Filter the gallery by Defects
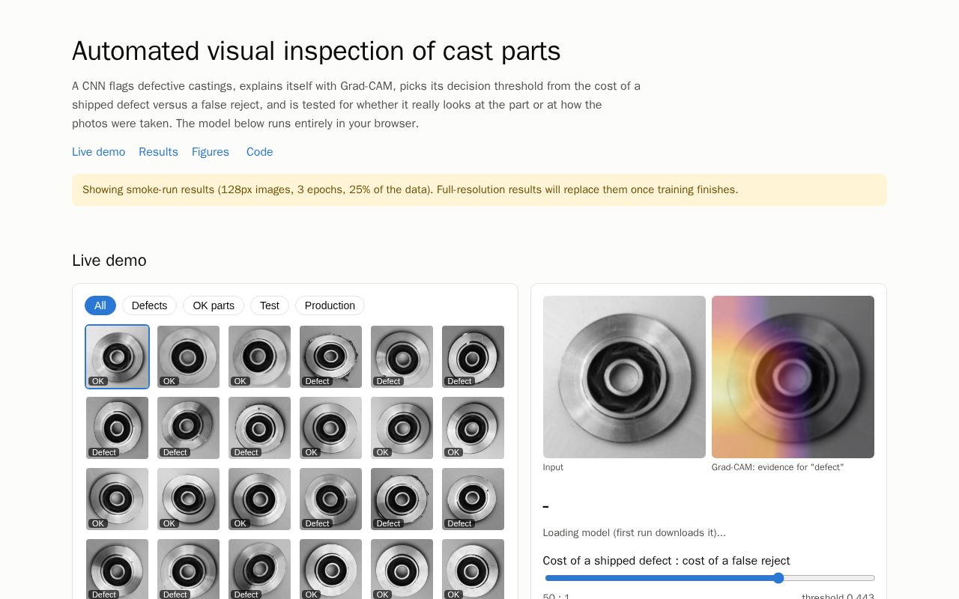 point(149,305)
